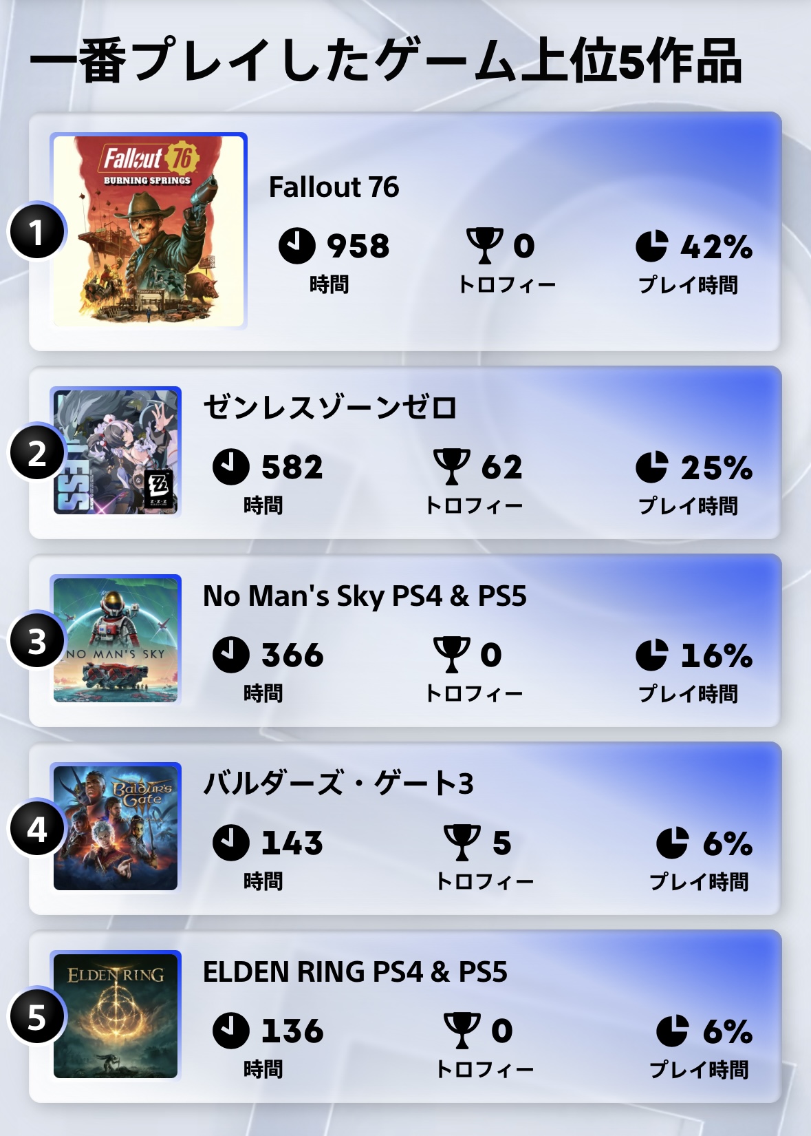Click the pie chart icon beside 25%
Screen dimensions: 811x1136
(x=651, y=467)
